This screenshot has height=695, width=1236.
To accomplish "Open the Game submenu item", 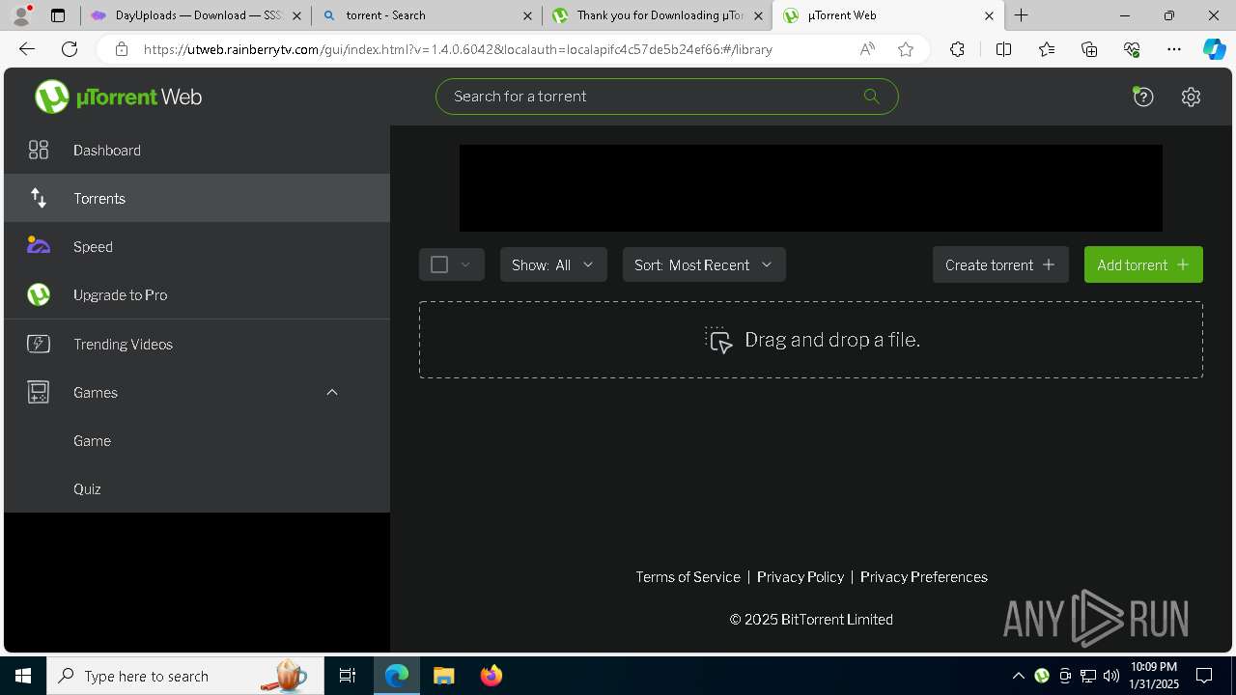I will (197, 440).
